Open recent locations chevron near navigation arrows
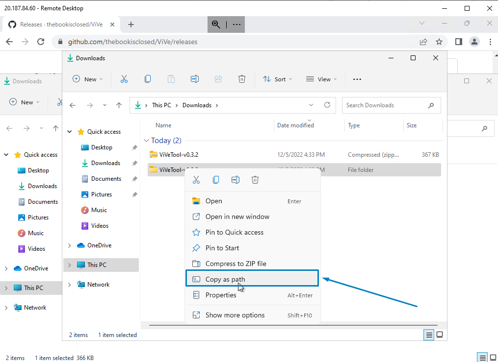498x362 pixels. 105,105
